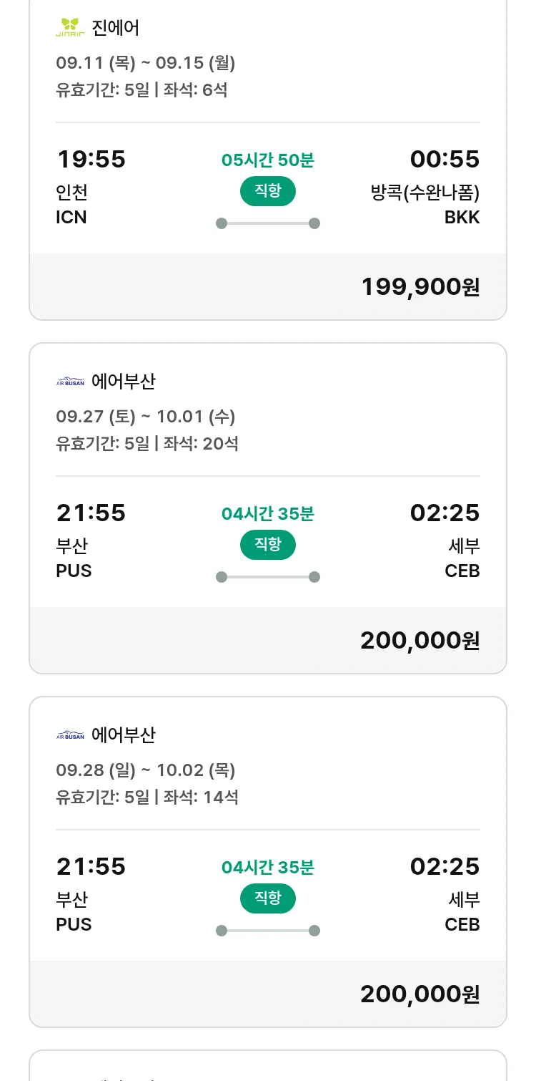Click the 05시간 50분 flight duration
Viewport: 536px width, 1081px height.
[x=268, y=160]
